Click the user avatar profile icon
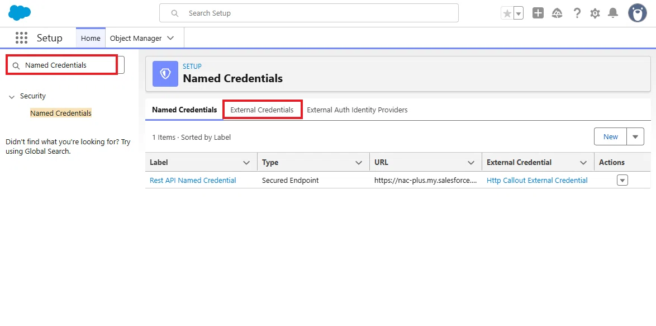656x326 pixels. click(637, 13)
